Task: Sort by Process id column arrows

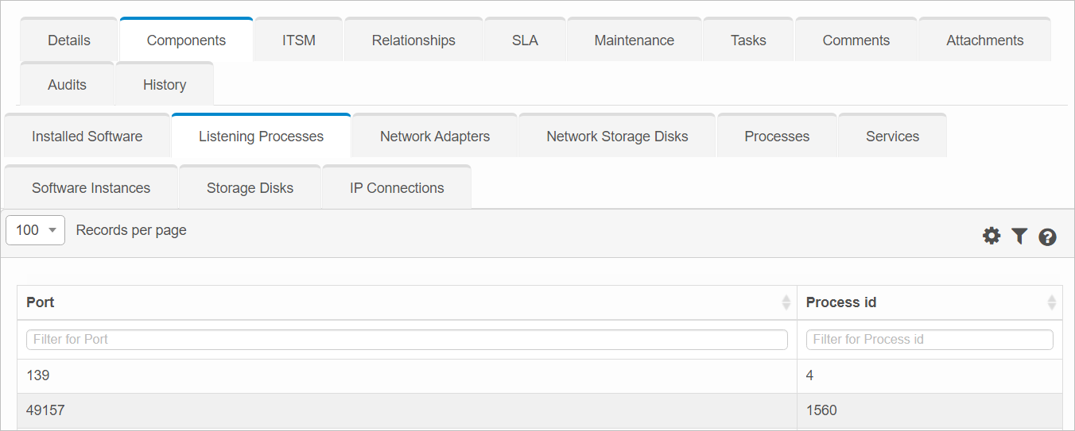Action: (1051, 302)
